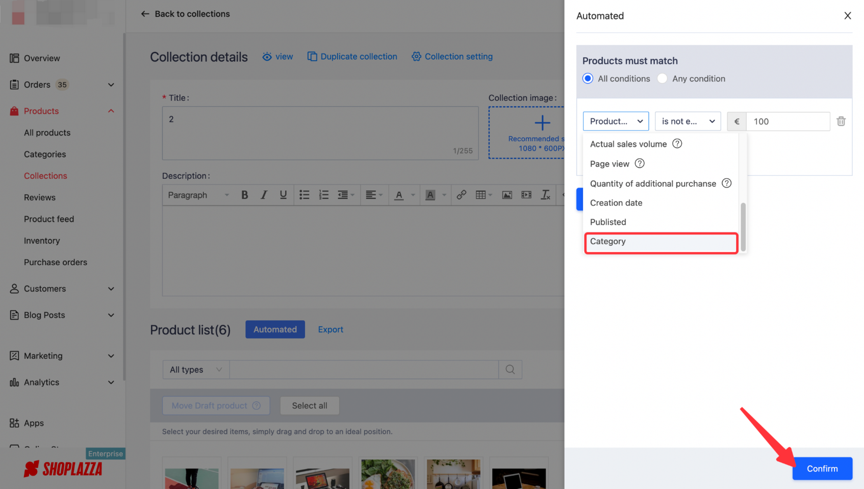Click the Export link
The height and width of the screenshot is (489, 864).
coord(330,329)
